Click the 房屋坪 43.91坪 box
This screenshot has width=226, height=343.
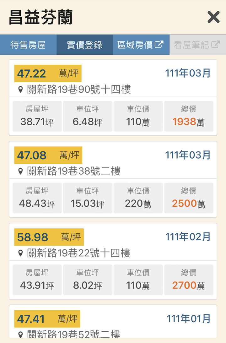point(37,280)
